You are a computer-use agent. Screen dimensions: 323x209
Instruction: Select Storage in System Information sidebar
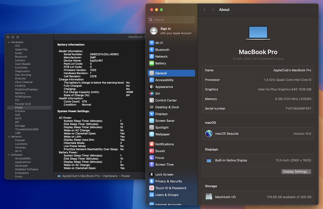click(x=20, y=126)
